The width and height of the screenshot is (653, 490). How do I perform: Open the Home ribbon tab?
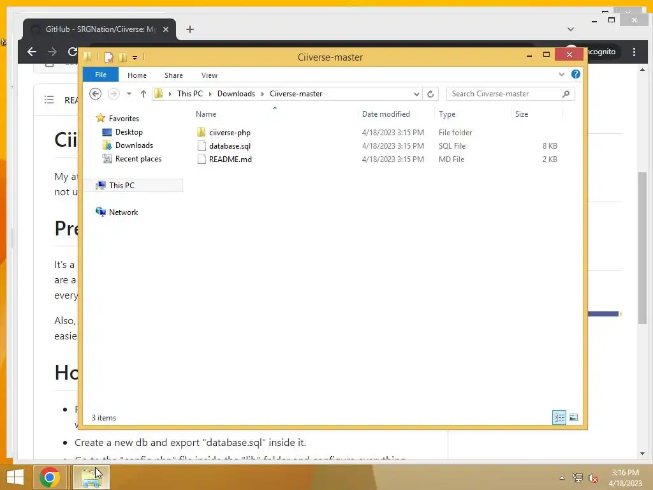click(x=137, y=75)
